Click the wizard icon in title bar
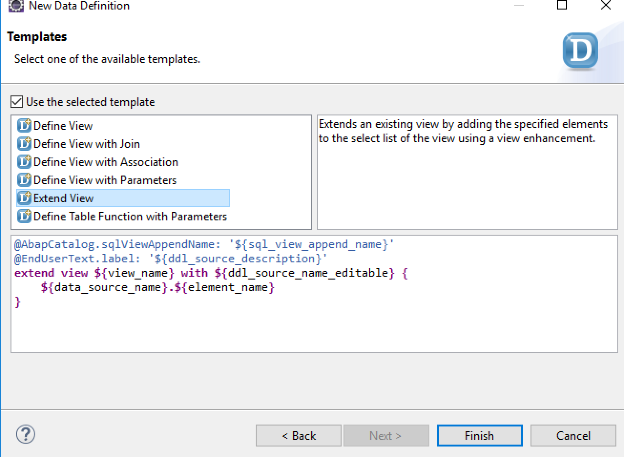This screenshot has height=457, width=624. [x=16, y=6]
